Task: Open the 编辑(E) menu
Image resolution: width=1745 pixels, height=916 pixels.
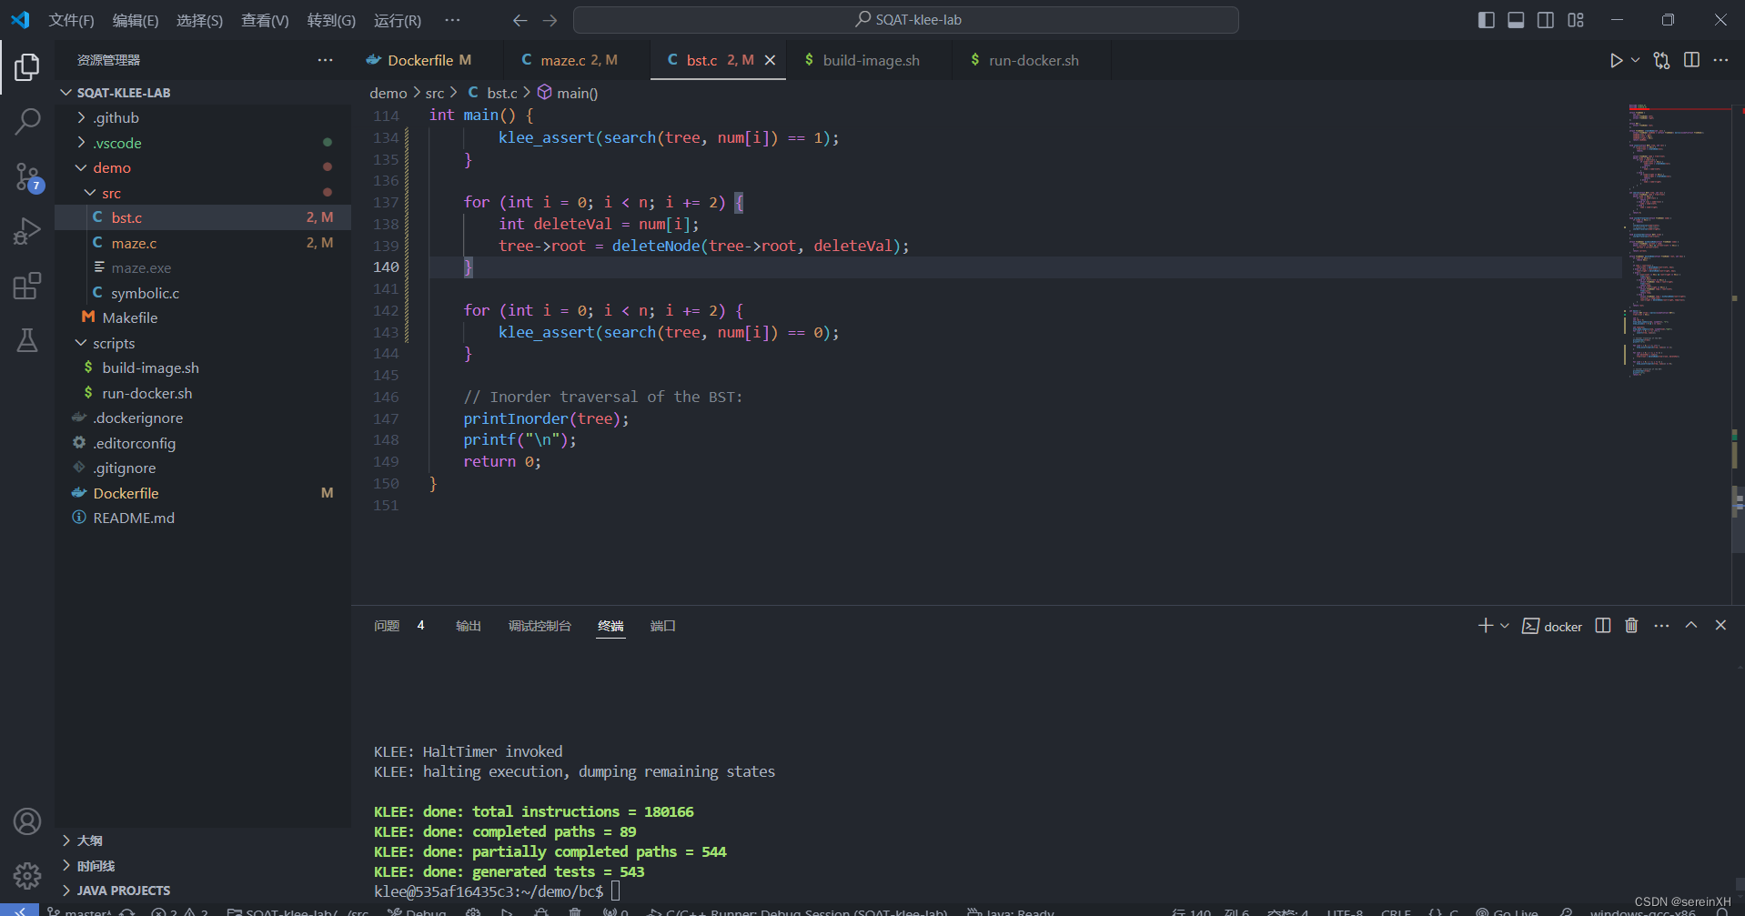Action: tap(135, 20)
